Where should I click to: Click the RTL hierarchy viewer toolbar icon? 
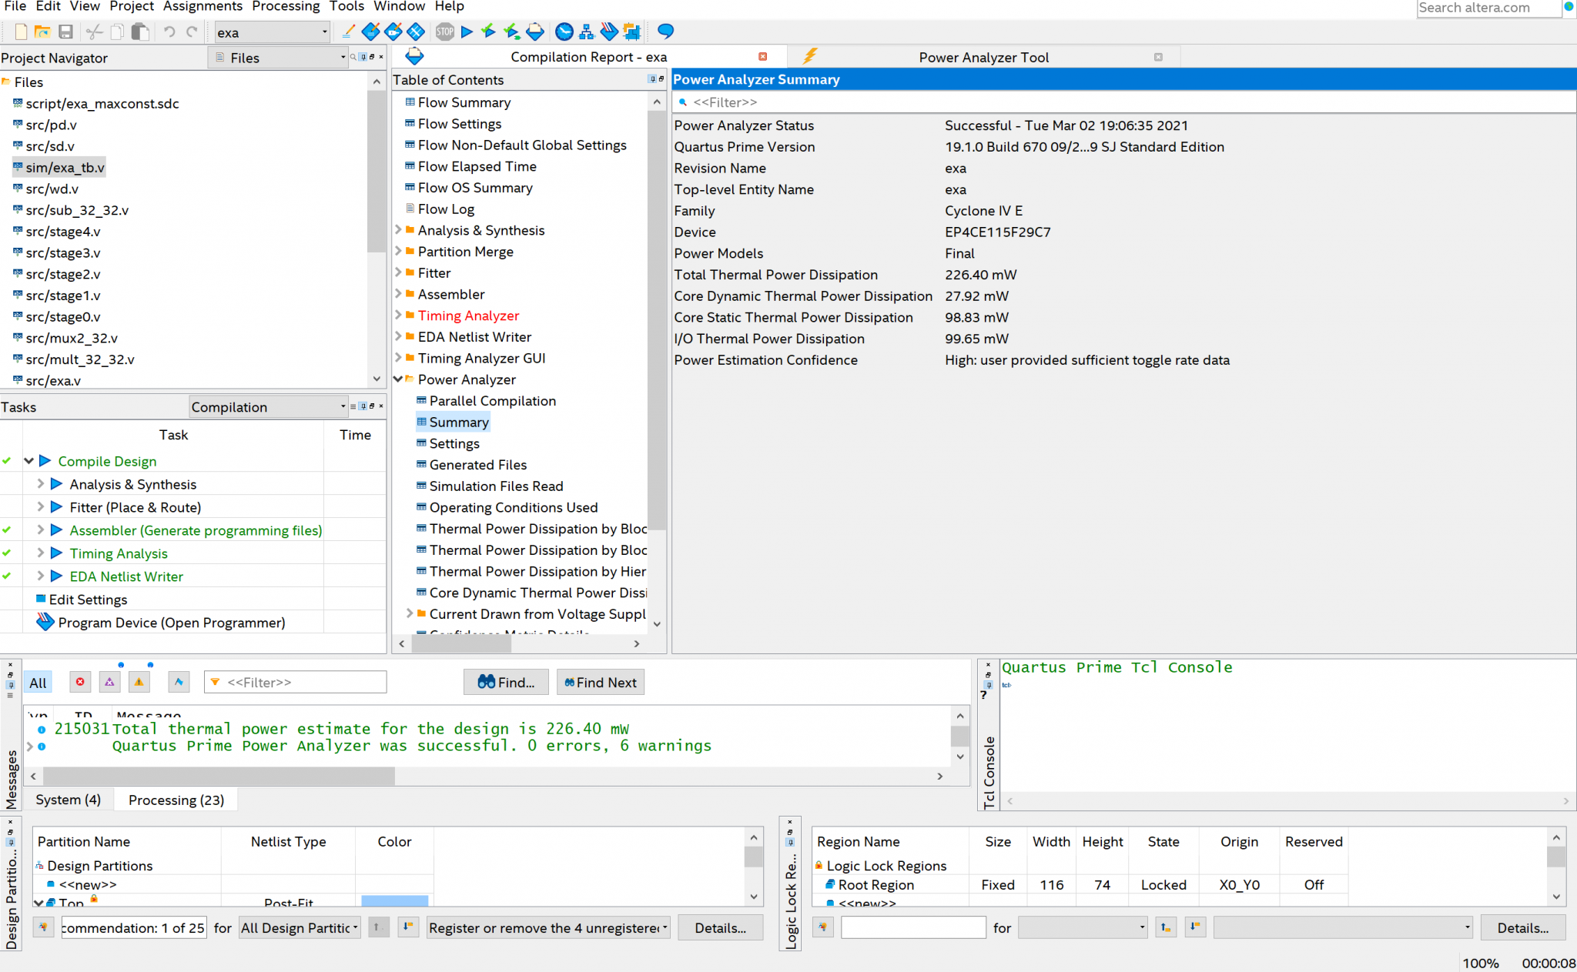pos(587,32)
